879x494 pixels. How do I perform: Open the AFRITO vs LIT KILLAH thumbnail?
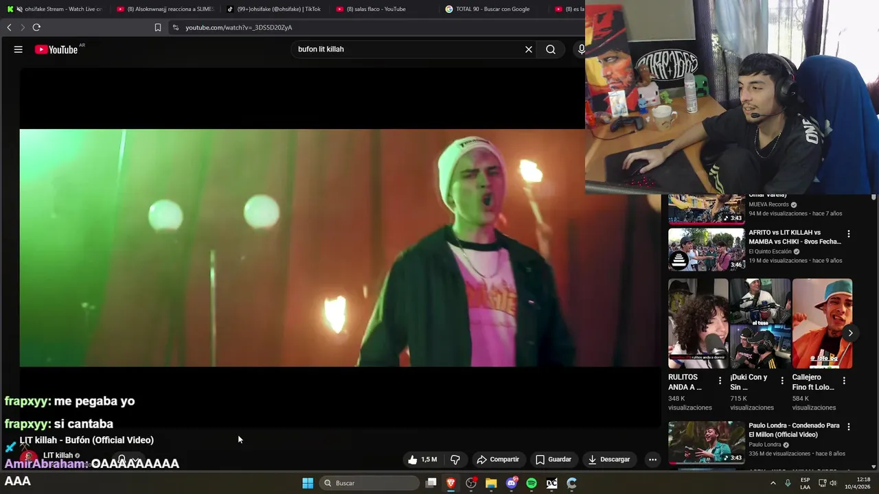[x=707, y=250]
